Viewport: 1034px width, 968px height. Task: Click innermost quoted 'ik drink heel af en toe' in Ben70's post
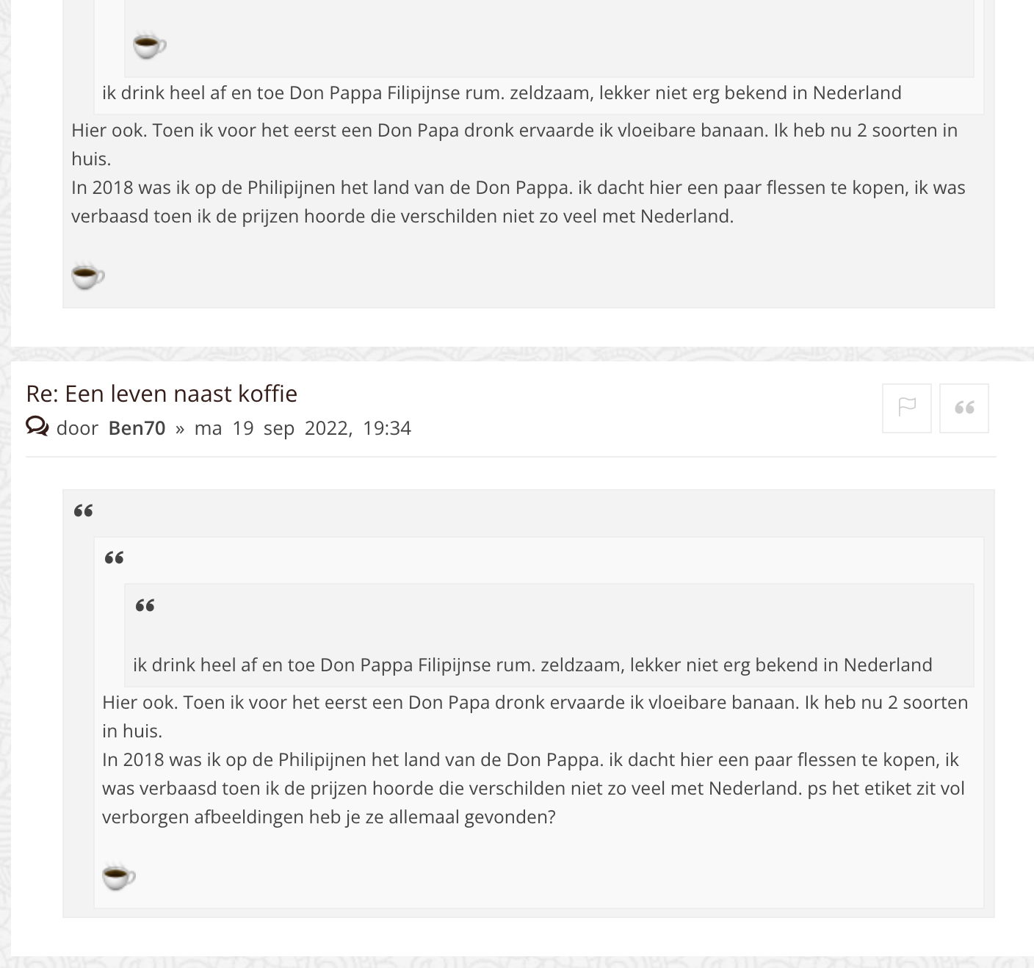click(532, 665)
